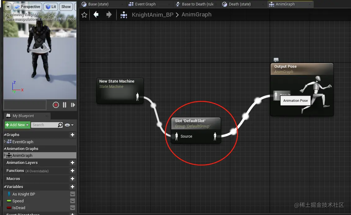Screen dimensions: 351x215
Task: Open the viewport options dropdown arrow
Action: 8,7
